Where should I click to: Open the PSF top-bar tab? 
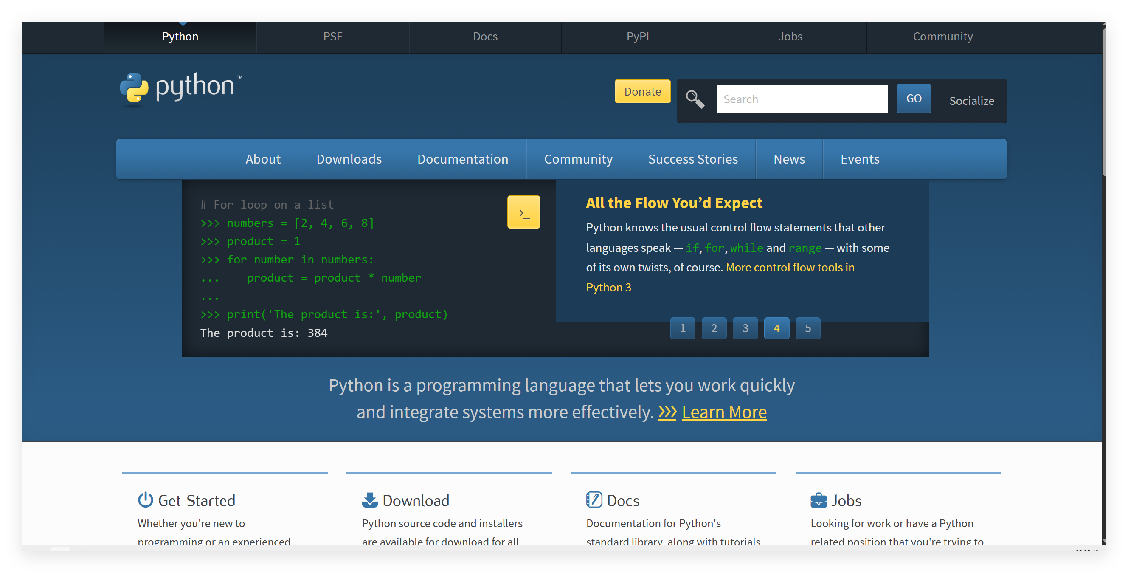tap(333, 37)
